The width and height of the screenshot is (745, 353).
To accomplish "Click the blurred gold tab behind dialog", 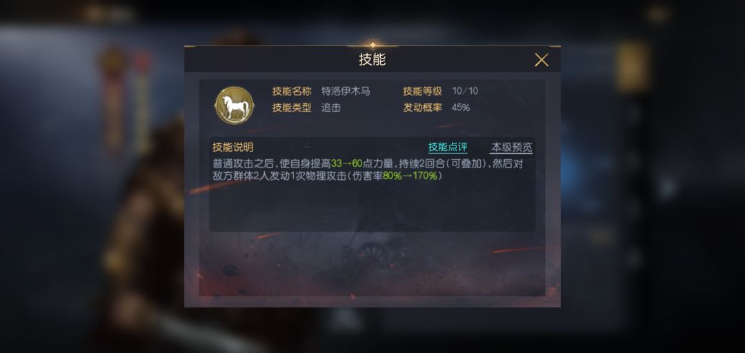I will point(633,66).
